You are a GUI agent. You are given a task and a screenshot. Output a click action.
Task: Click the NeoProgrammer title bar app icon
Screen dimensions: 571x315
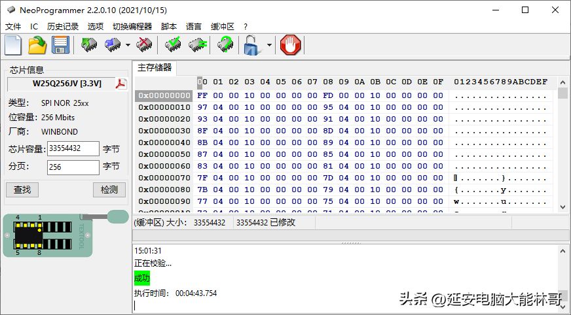pyautogui.click(x=11, y=10)
